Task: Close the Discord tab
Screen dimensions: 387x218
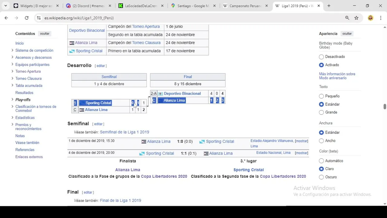Action: click(x=110, y=6)
